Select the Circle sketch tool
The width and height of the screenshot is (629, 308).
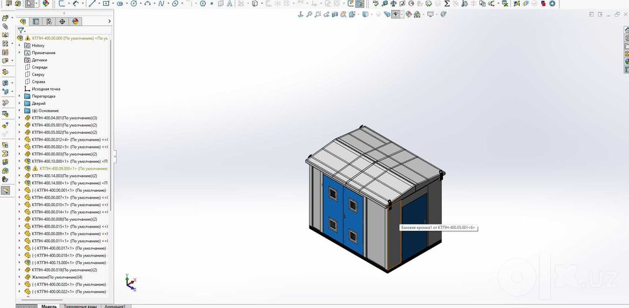tap(133, 3)
